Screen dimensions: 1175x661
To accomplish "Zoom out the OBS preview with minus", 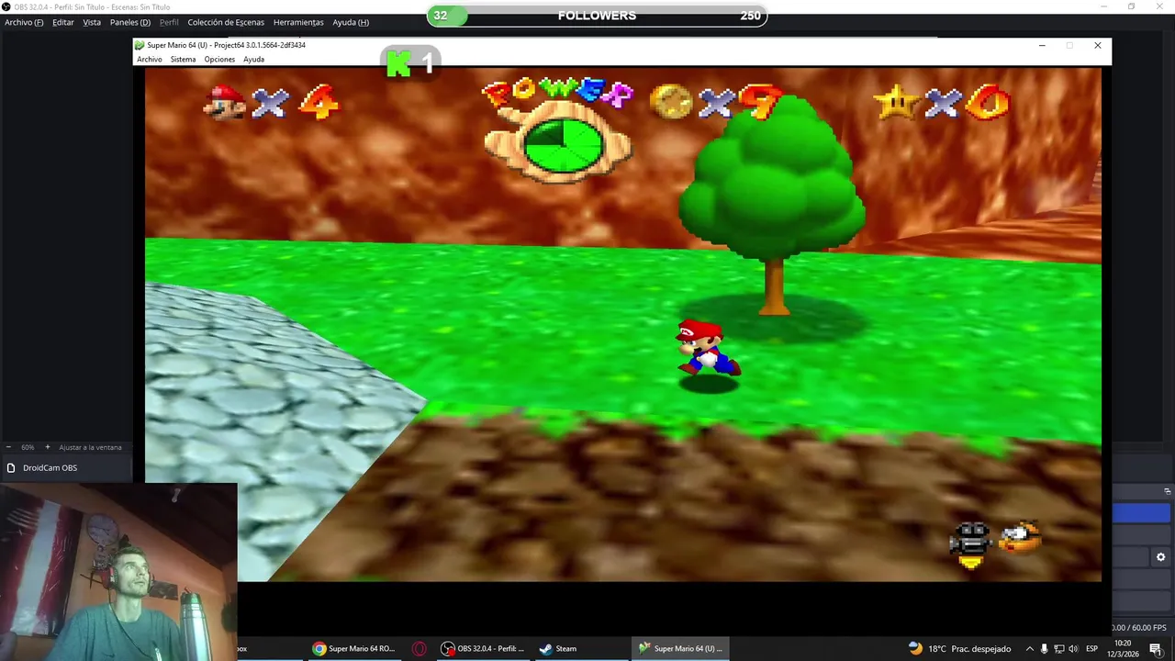I will [9, 447].
